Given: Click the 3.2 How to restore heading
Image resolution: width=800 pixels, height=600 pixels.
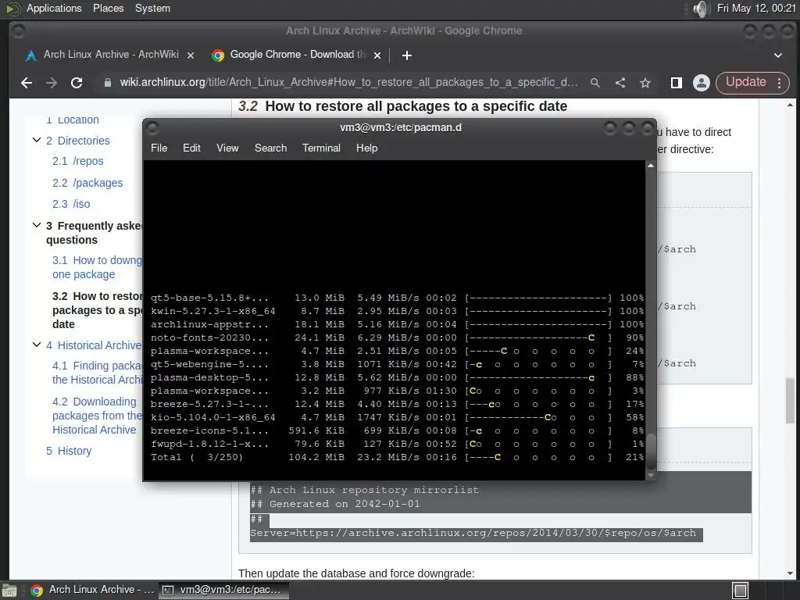Looking at the screenshot, I should [402, 106].
